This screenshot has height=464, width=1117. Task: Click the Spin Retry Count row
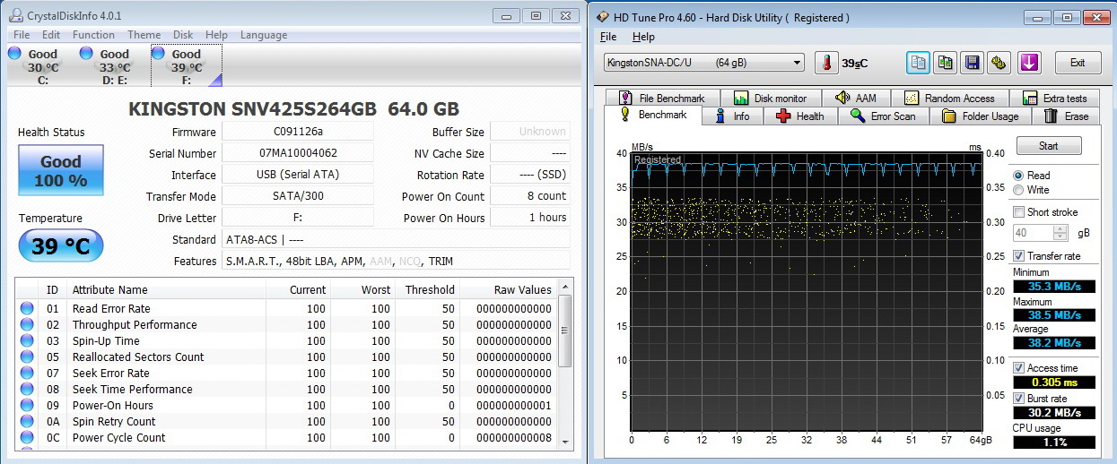pyautogui.click(x=287, y=422)
